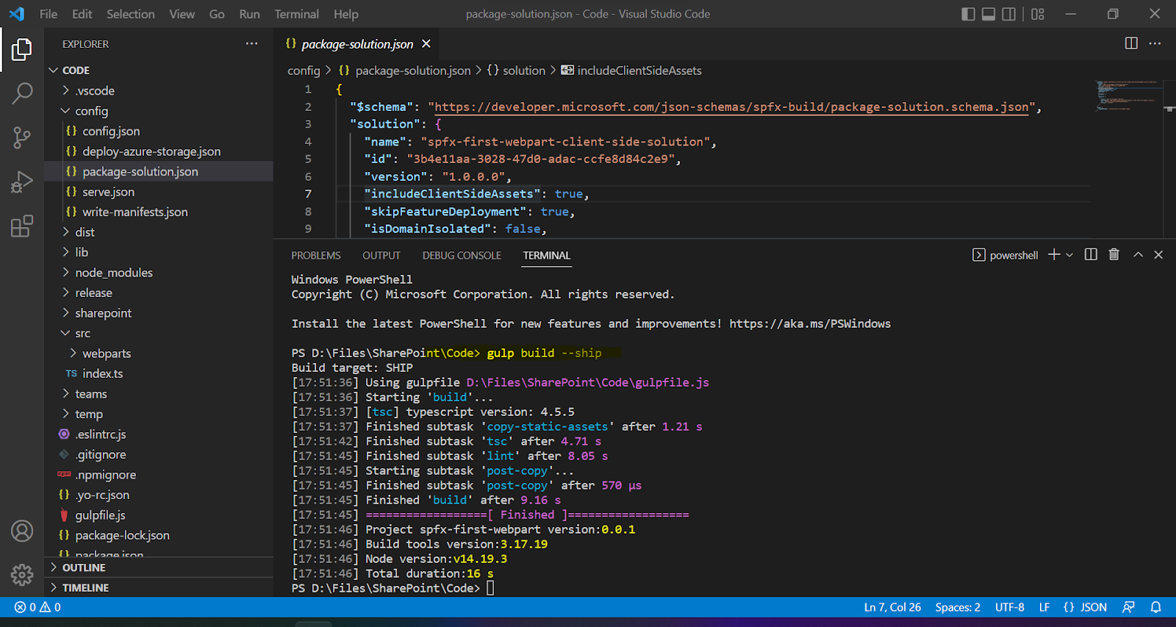Select the TERMINAL panel tab
Screen dimensions: 1176x627
pos(547,255)
